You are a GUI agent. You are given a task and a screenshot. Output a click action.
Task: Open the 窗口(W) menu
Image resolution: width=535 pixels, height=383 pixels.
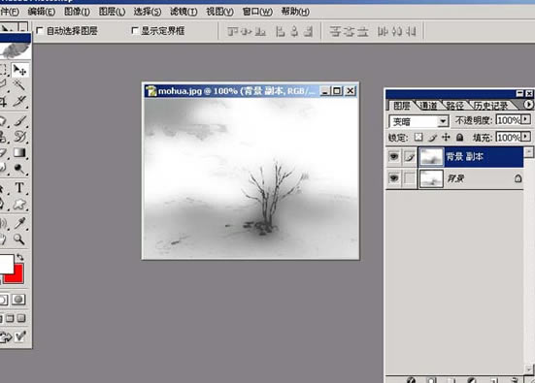click(257, 12)
